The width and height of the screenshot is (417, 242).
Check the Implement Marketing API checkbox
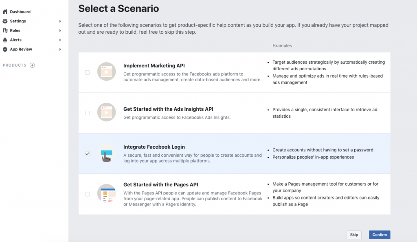(87, 72)
